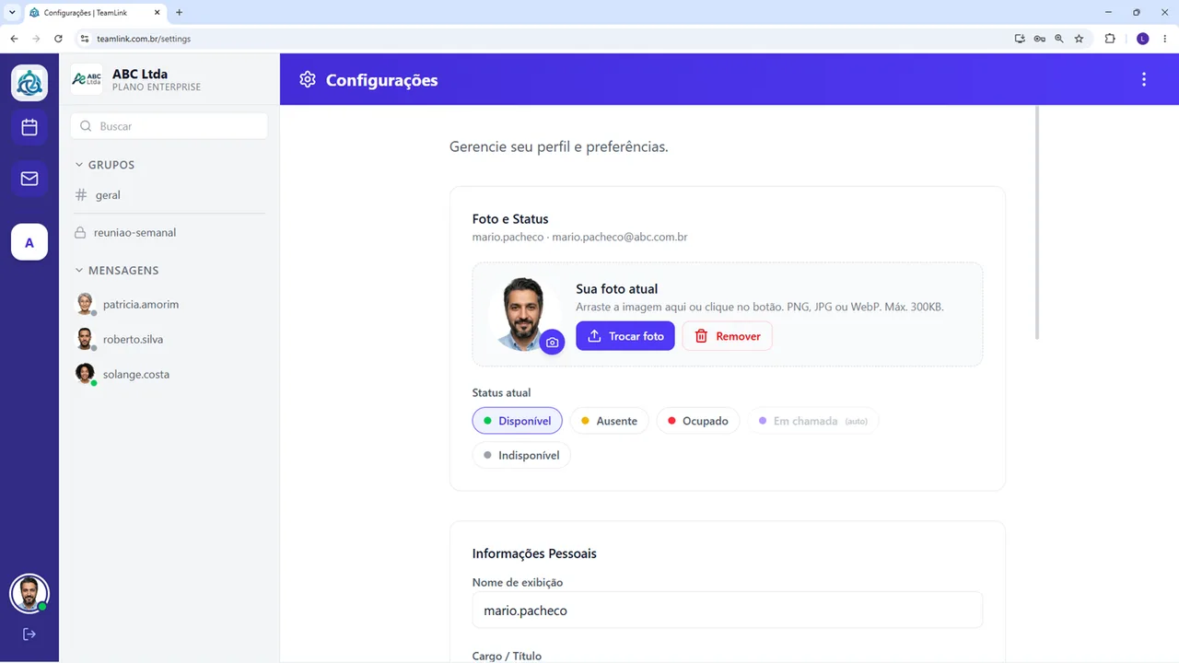Open the browser tab search dropdown
This screenshot has height=663, width=1179.
[12, 12]
